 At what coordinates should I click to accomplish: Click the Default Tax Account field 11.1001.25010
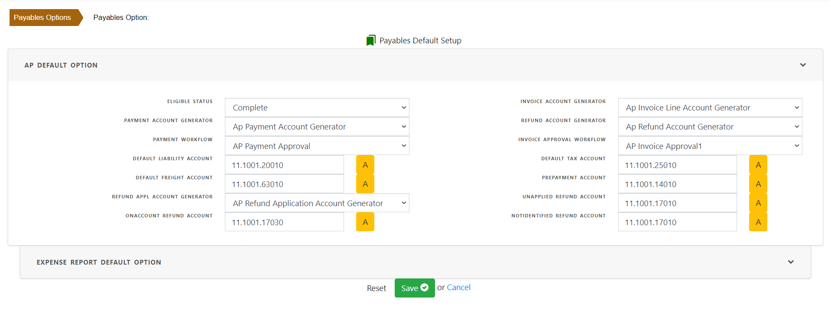(678, 165)
